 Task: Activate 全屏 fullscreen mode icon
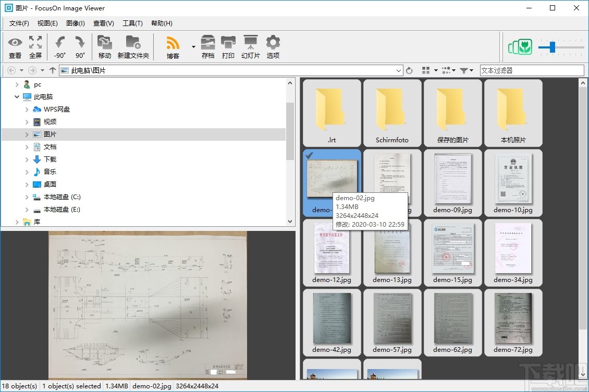pos(35,46)
